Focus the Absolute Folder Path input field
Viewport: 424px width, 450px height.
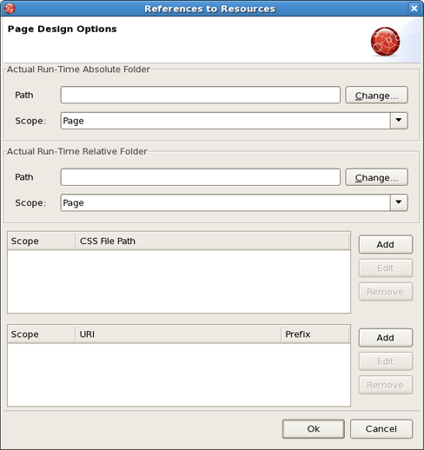click(201, 95)
